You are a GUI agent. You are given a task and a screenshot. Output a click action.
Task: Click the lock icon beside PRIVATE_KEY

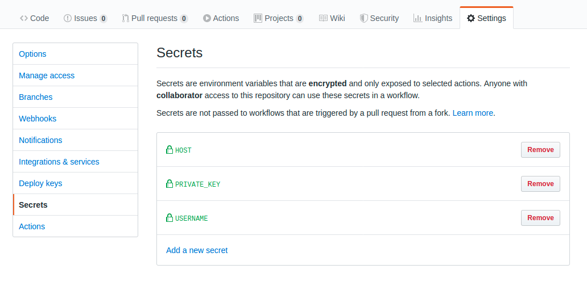click(x=170, y=184)
